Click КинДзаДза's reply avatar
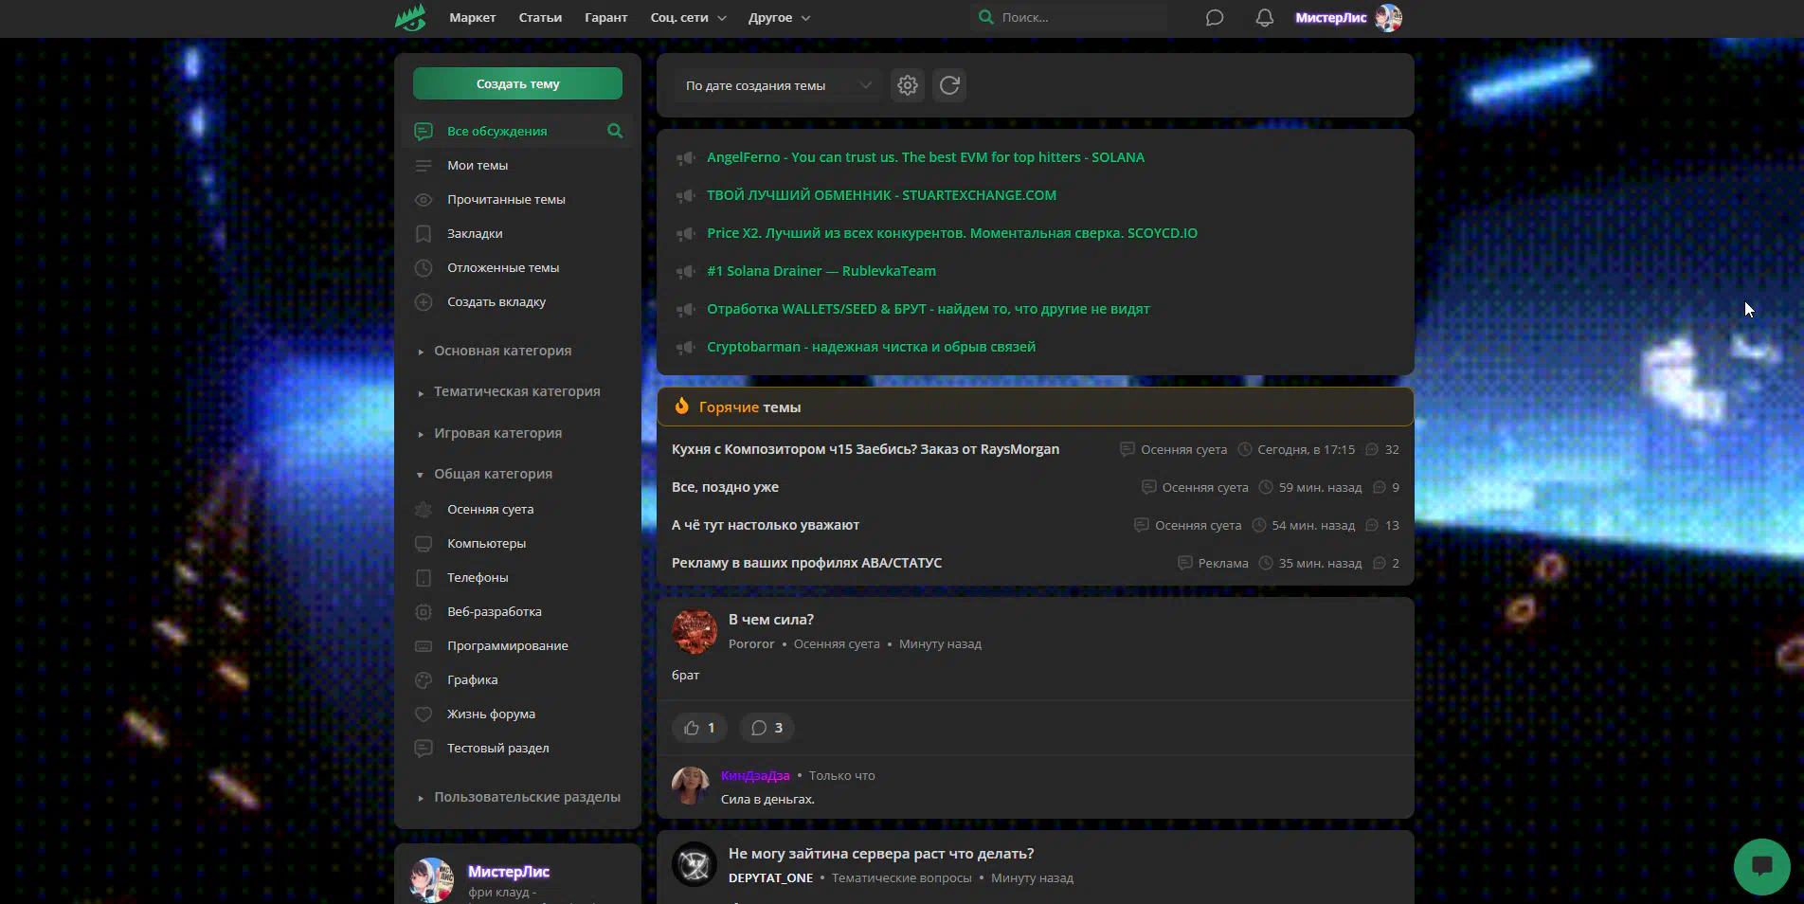Viewport: 1804px width, 904px height. (x=691, y=786)
